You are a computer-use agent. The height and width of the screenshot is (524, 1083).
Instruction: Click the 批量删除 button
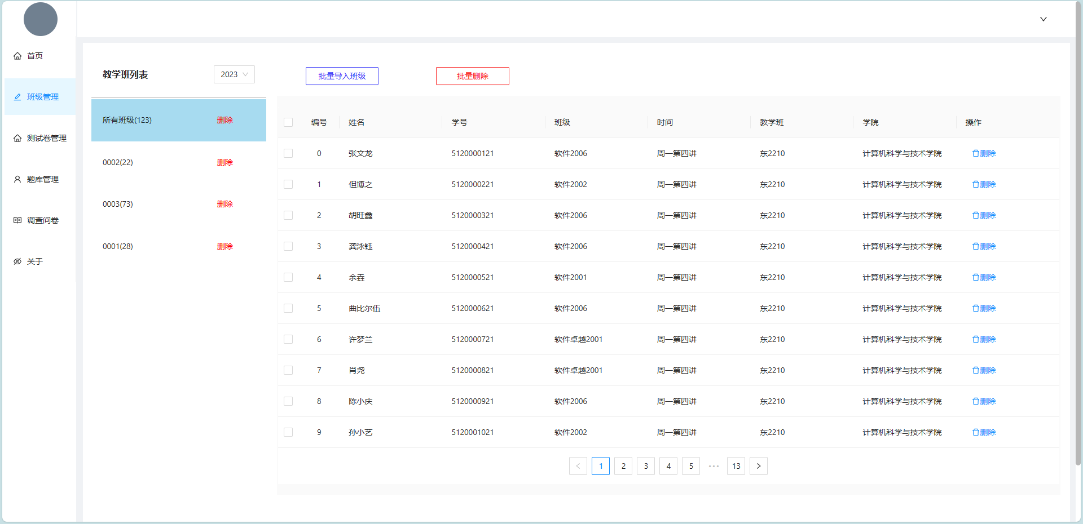pyautogui.click(x=473, y=76)
